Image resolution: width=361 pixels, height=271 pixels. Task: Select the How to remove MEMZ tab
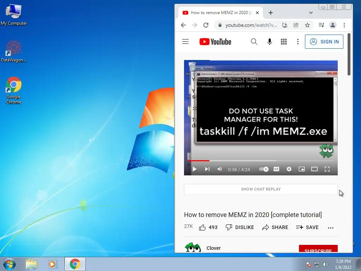(x=221, y=13)
